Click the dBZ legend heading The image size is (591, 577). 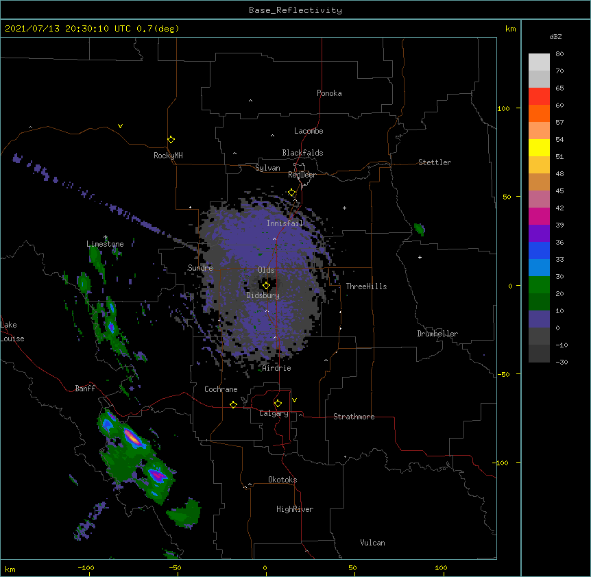[x=555, y=37]
